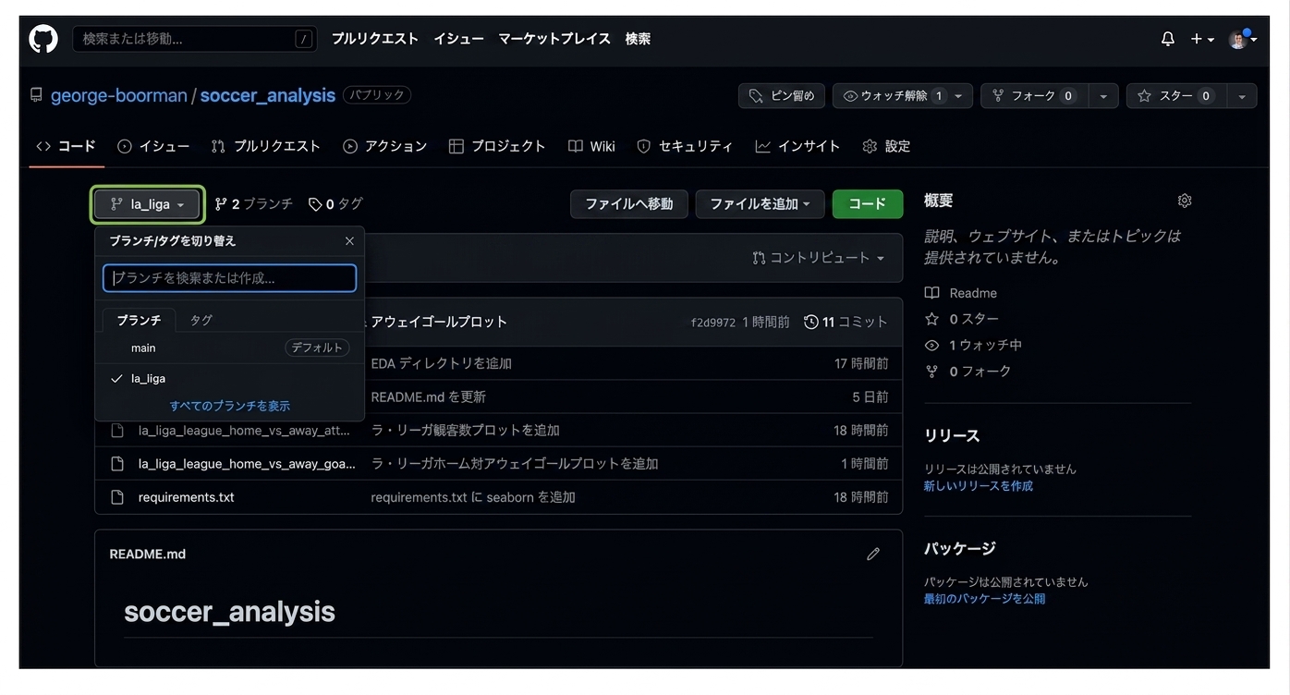Select the ブランチ tab in the switcher
The width and height of the screenshot is (1290, 695).
click(139, 320)
